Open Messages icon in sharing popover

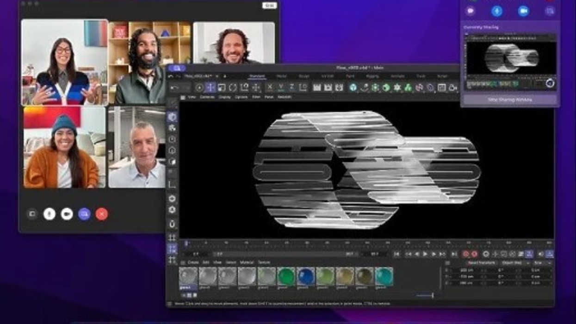click(471, 11)
